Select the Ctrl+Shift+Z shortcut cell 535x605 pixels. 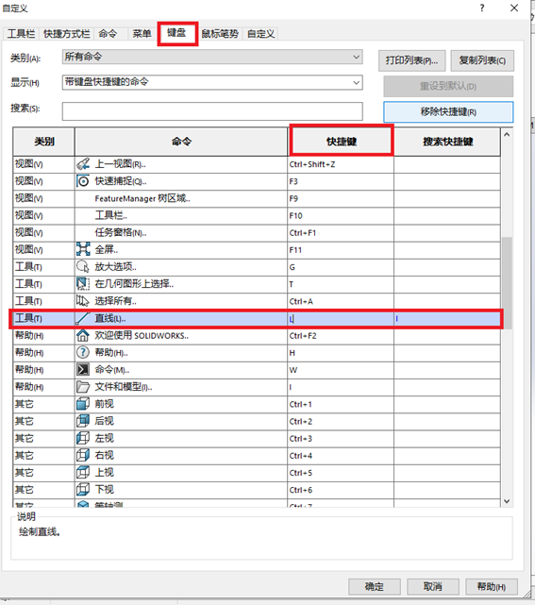(341, 164)
